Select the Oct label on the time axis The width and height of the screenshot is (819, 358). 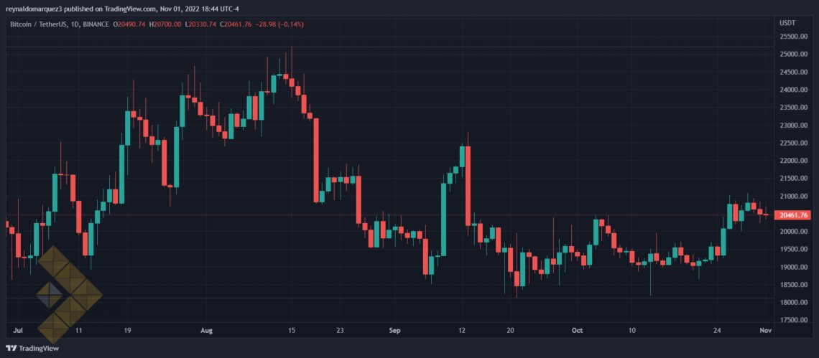coord(575,331)
